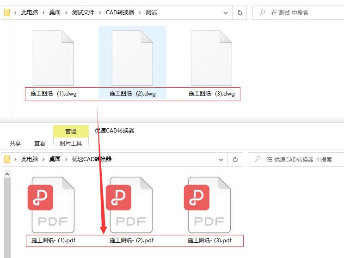Screen dimensions: 344x258
Task: Open the 共享 ribbon tab
Action: coord(15,143)
